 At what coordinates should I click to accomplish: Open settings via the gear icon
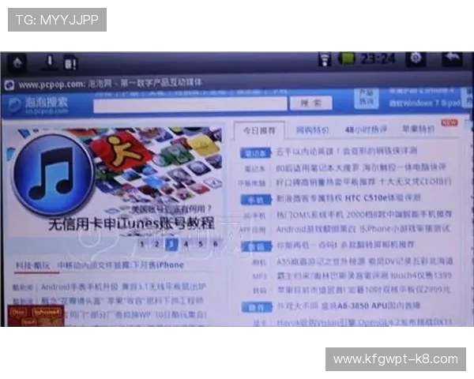[416, 58]
